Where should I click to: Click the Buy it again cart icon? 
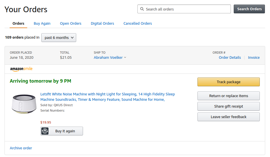tap(45, 131)
